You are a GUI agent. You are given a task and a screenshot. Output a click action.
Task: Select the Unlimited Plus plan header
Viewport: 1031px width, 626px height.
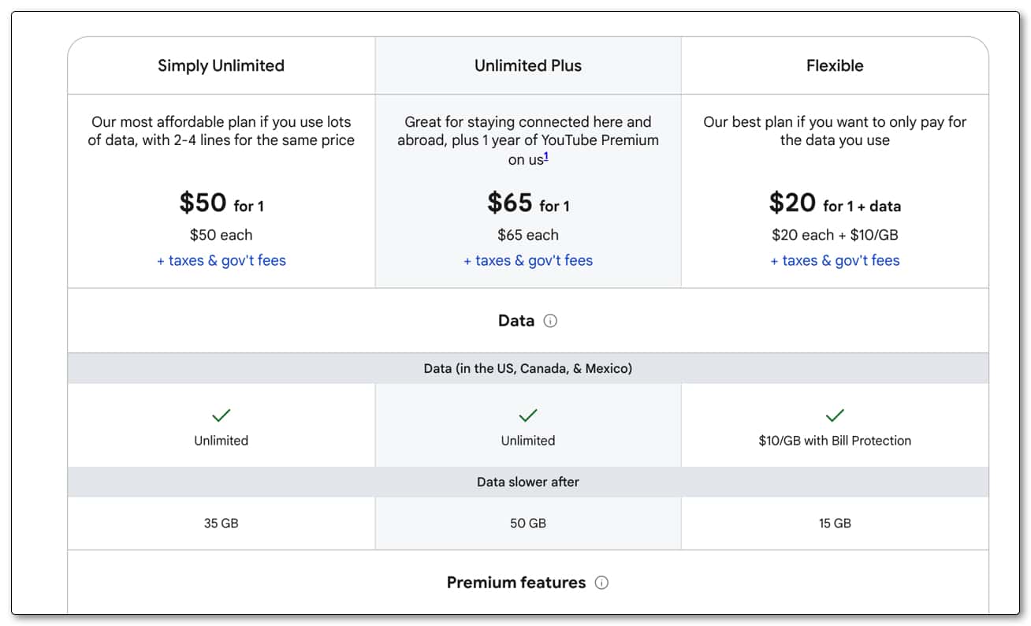tap(528, 65)
